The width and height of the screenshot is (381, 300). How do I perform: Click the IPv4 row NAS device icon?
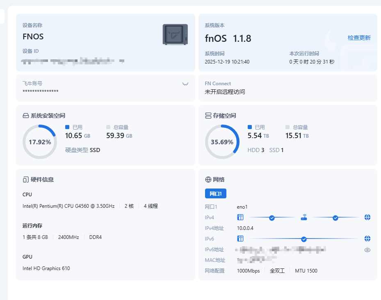pyautogui.click(x=241, y=217)
